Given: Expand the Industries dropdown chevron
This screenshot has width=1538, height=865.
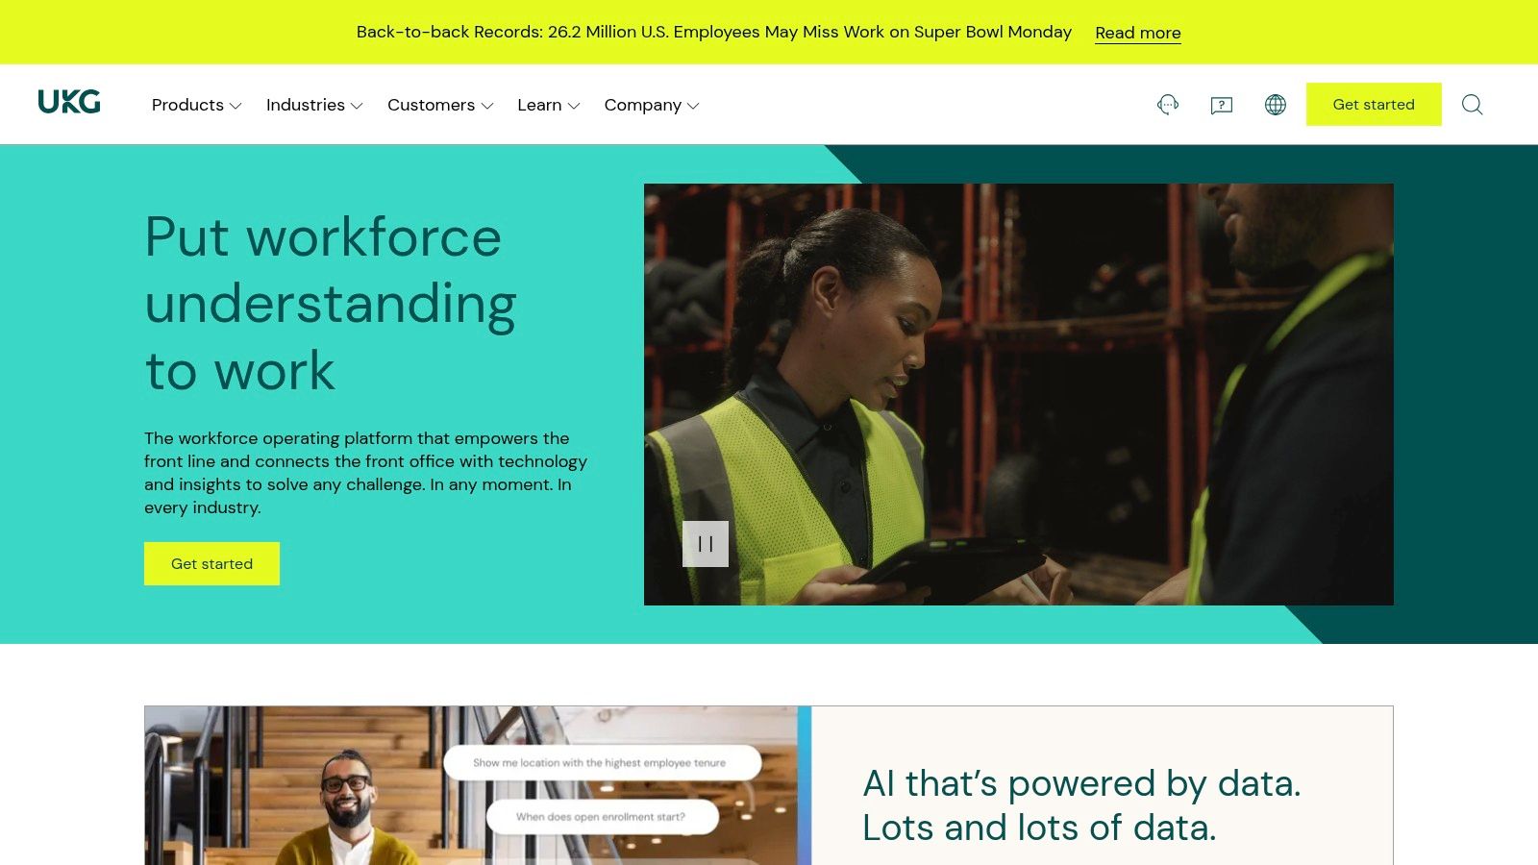Looking at the screenshot, I should pyautogui.click(x=357, y=106).
